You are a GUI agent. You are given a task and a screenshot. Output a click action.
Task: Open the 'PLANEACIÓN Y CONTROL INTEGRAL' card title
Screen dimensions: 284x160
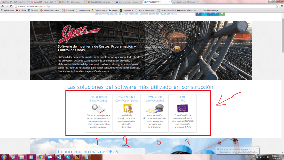(x=127, y=99)
